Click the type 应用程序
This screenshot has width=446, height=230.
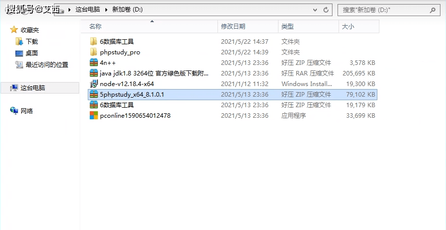tap(294, 116)
